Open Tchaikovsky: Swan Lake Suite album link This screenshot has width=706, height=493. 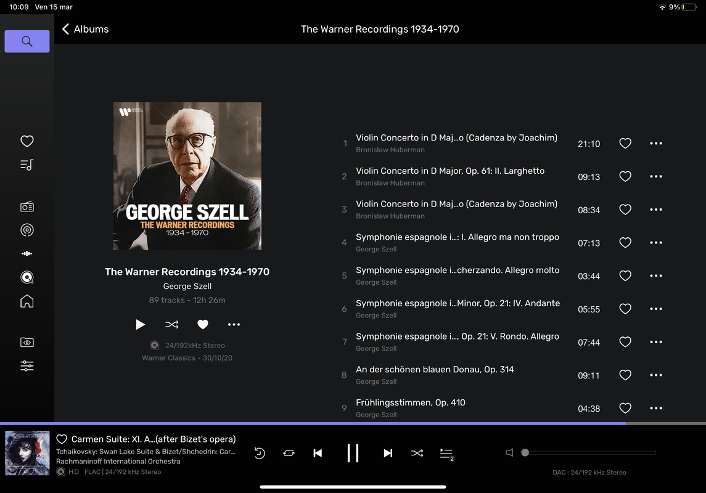146,452
